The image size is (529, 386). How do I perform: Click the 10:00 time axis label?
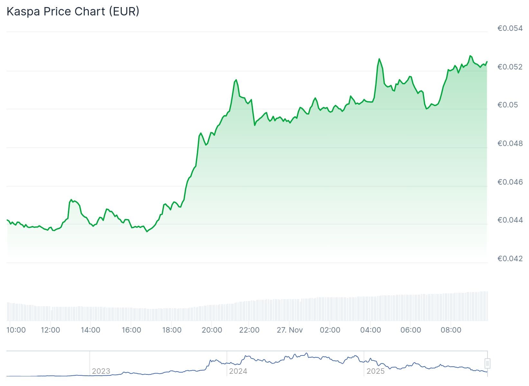click(x=16, y=330)
